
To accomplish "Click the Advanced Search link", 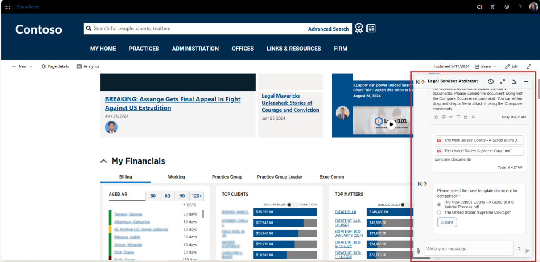I will pyautogui.click(x=329, y=29).
